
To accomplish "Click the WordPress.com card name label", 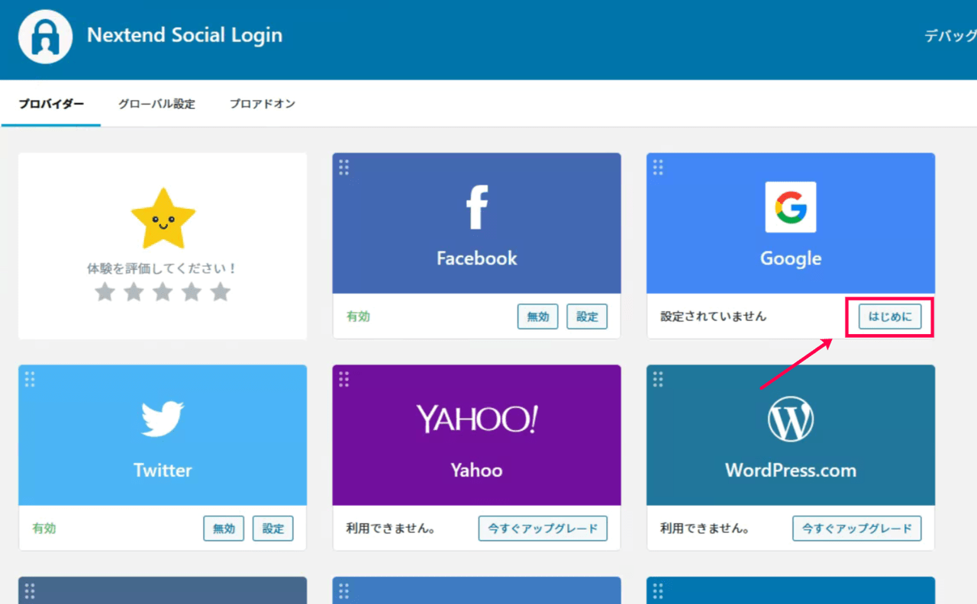I will 791,471.
